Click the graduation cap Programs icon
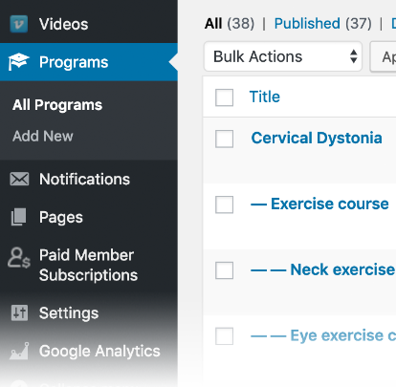The height and width of the screenshot is (387, 396). tap(19, 62)
